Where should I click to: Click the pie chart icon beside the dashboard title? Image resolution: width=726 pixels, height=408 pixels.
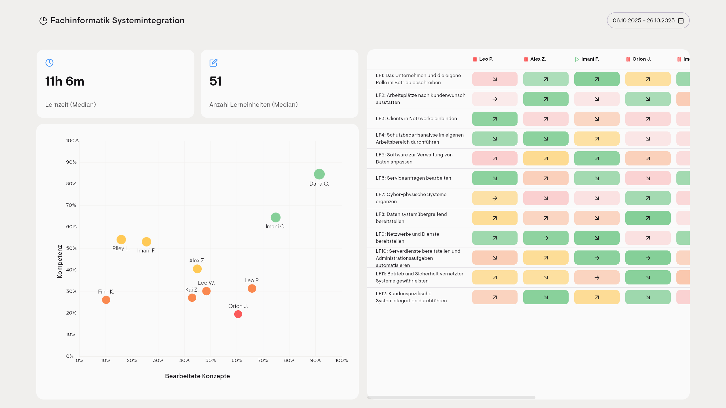coord(43,20)
